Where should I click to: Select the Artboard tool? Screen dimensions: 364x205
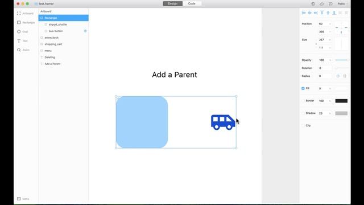25,14
